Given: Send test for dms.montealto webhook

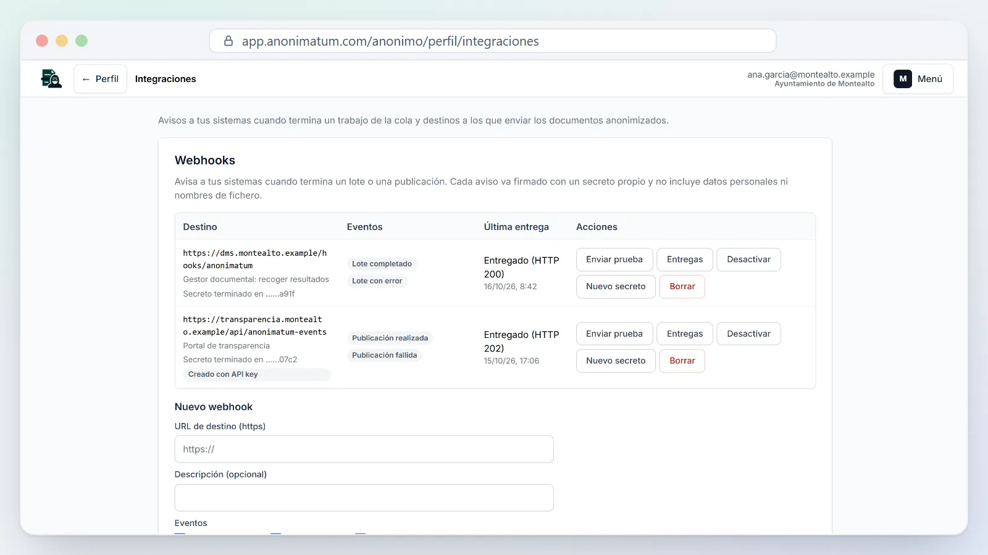Looking at the screenshot, I should click(x=614, y=260).
